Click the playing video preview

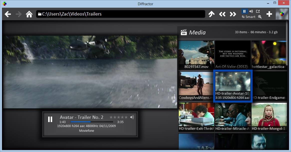pyautogui.click(x=90, y=72)
